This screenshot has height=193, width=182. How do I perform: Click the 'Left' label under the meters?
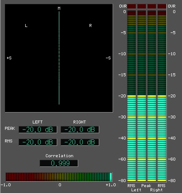(x=136, y=190)
